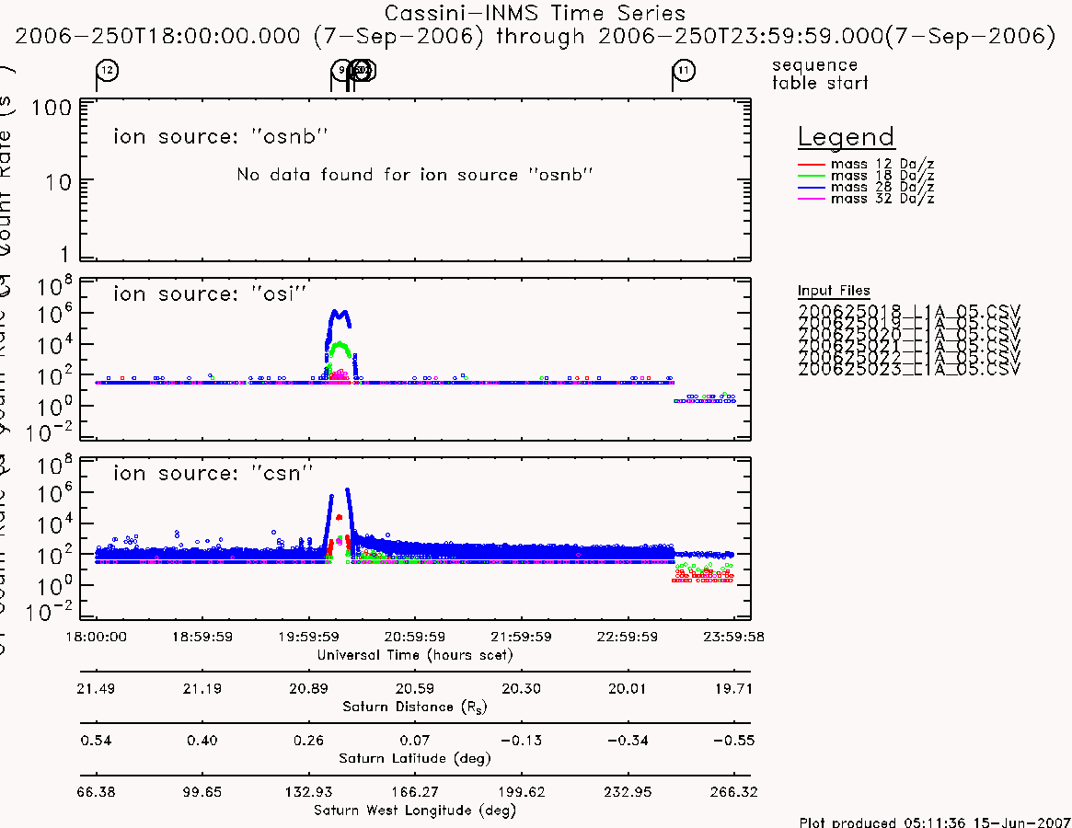Click the Legend heading
The height and width of the screenshot is (828, 1072).
coord(846,137)
